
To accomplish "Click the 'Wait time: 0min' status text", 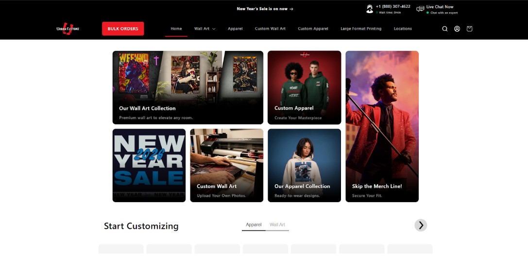I will click(390, 13).
